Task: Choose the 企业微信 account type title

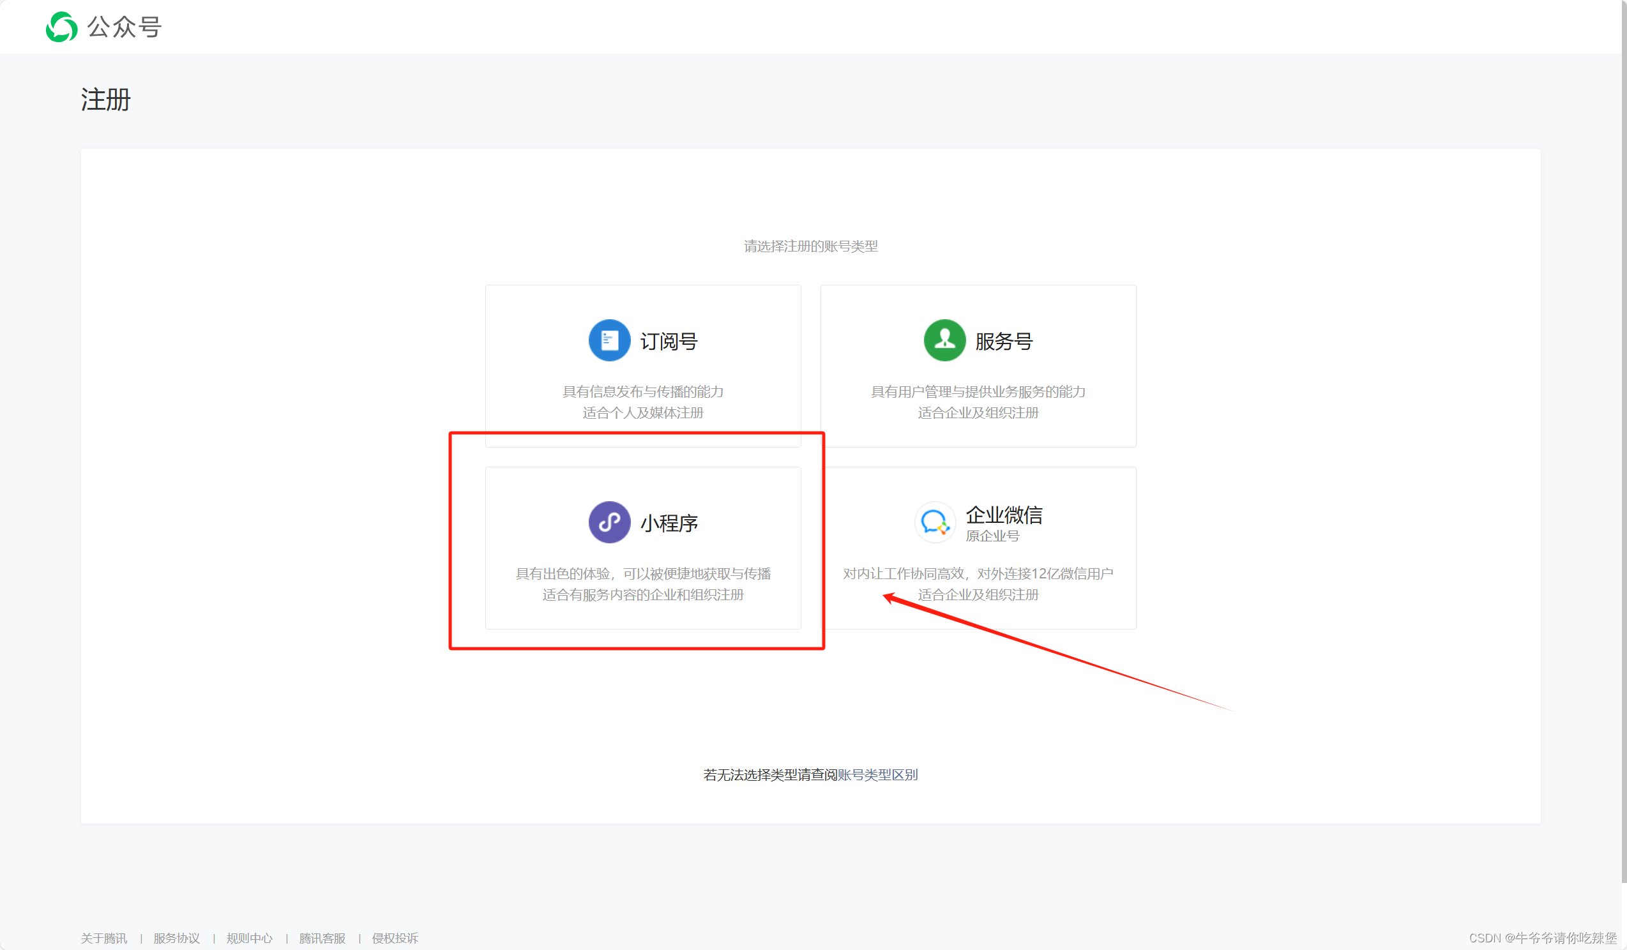Action: tap(1003, 515)
